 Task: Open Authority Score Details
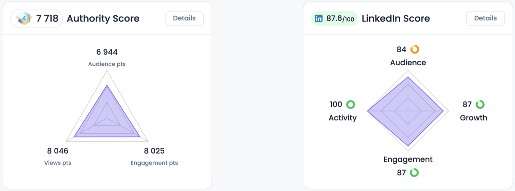tap(184, 18)
